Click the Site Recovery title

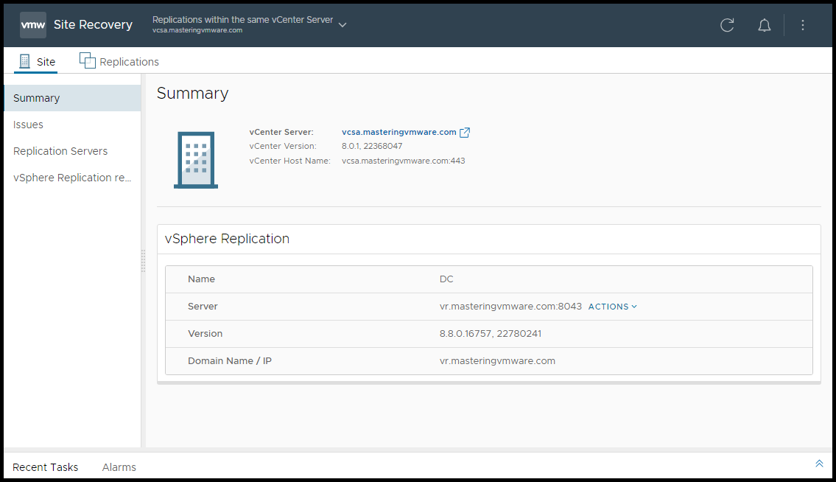tap(93, 24)
